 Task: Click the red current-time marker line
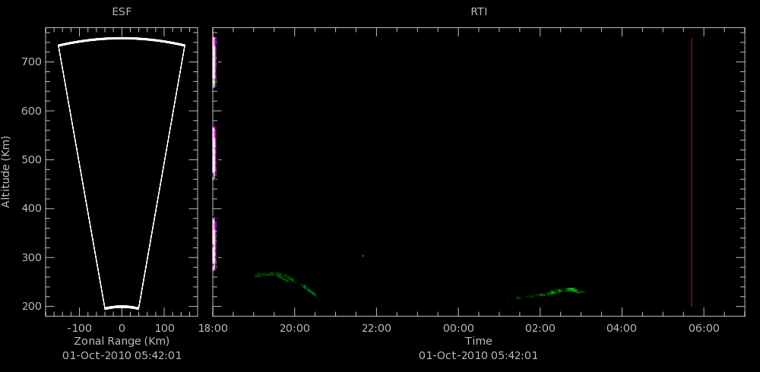pos(692,172)
